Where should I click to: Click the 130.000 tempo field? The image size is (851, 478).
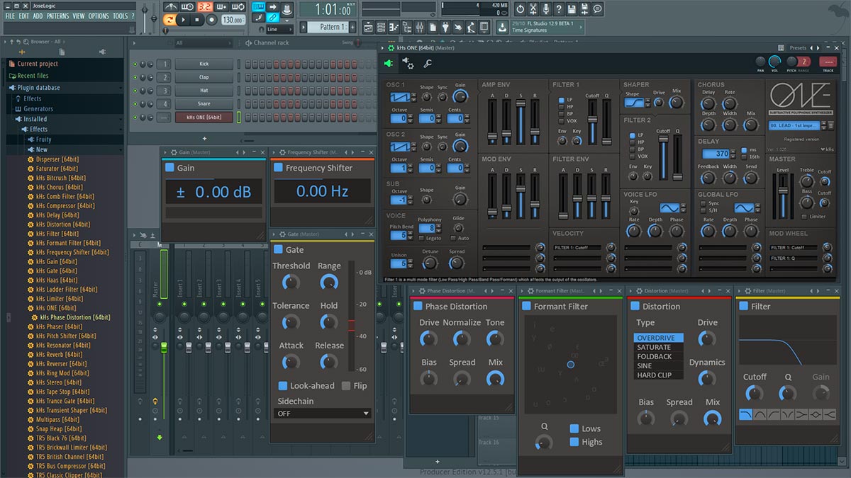tap(232, 20)
